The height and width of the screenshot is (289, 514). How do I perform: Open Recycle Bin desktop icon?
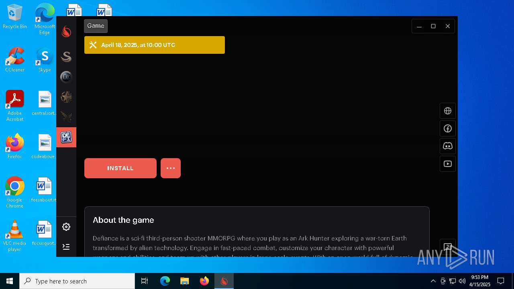pyautogui.click(x=15, y=17)
